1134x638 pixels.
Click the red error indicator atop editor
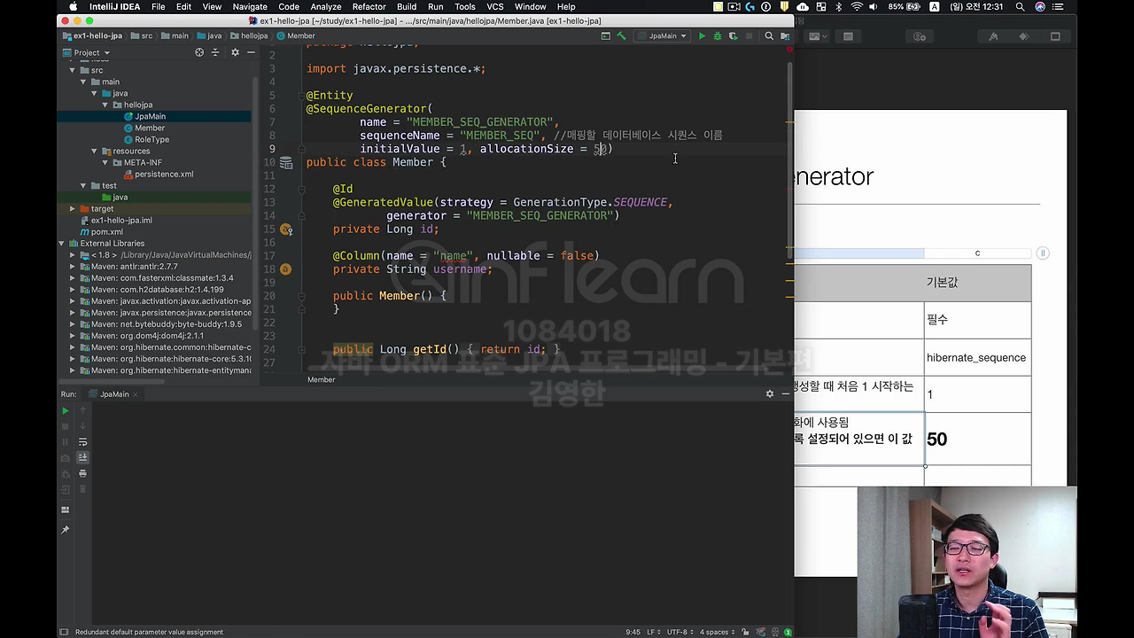pos(788,49)
